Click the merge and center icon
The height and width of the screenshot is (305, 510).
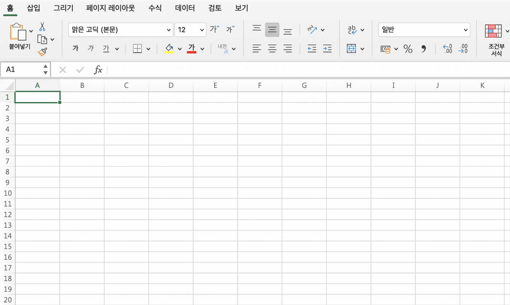pyautogui.click(x=351, y=48)
